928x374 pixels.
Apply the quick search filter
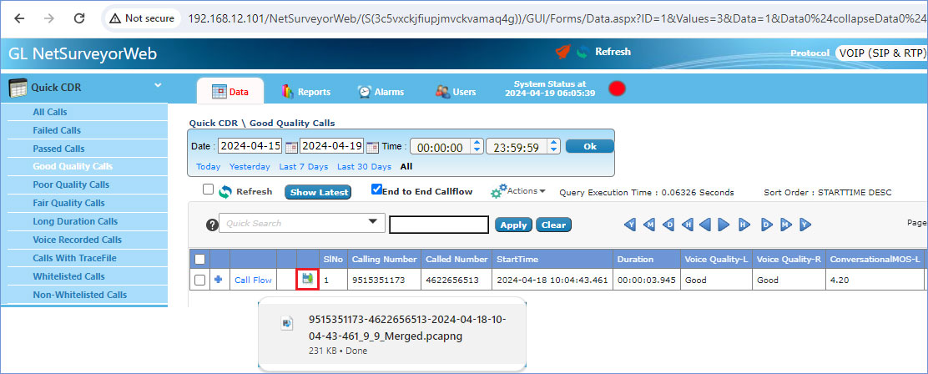click(x=513, y=225)
